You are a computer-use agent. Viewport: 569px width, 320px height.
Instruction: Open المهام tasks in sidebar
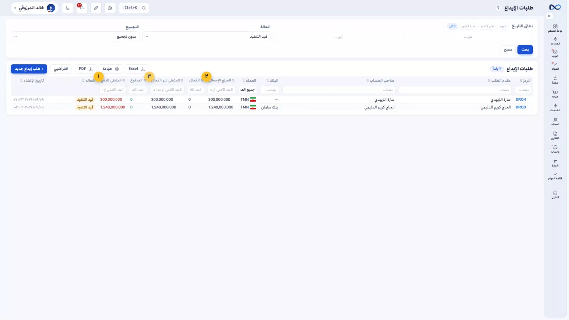pyautogui.click(x=555, y=66)
